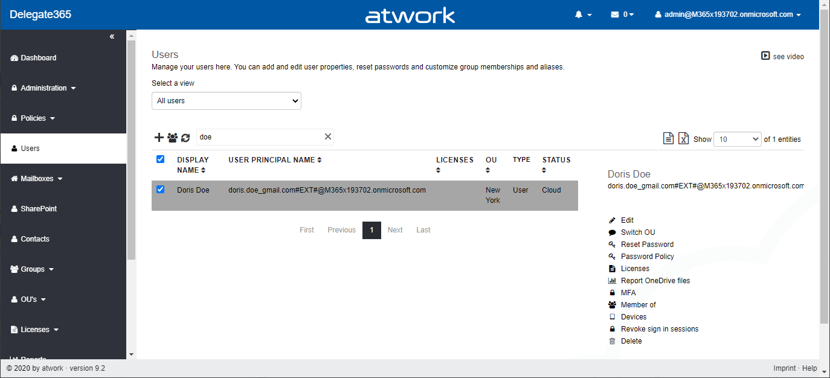Click the pencil icon next to Edit
Viewport: 830px width, 378px height.
click(612, 220)
